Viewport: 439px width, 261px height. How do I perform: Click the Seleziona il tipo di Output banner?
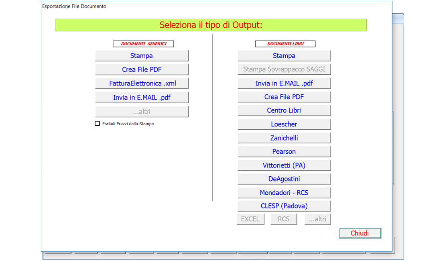click(211, 25)
